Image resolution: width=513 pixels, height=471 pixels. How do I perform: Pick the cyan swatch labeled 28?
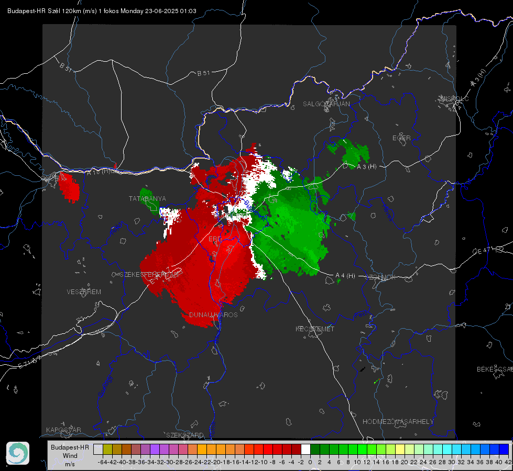point(447,449)
